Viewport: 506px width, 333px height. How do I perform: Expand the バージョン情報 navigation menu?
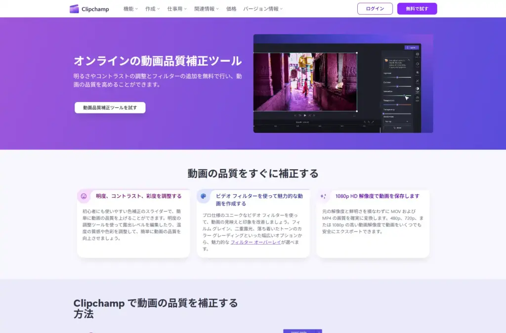[263, 9]
